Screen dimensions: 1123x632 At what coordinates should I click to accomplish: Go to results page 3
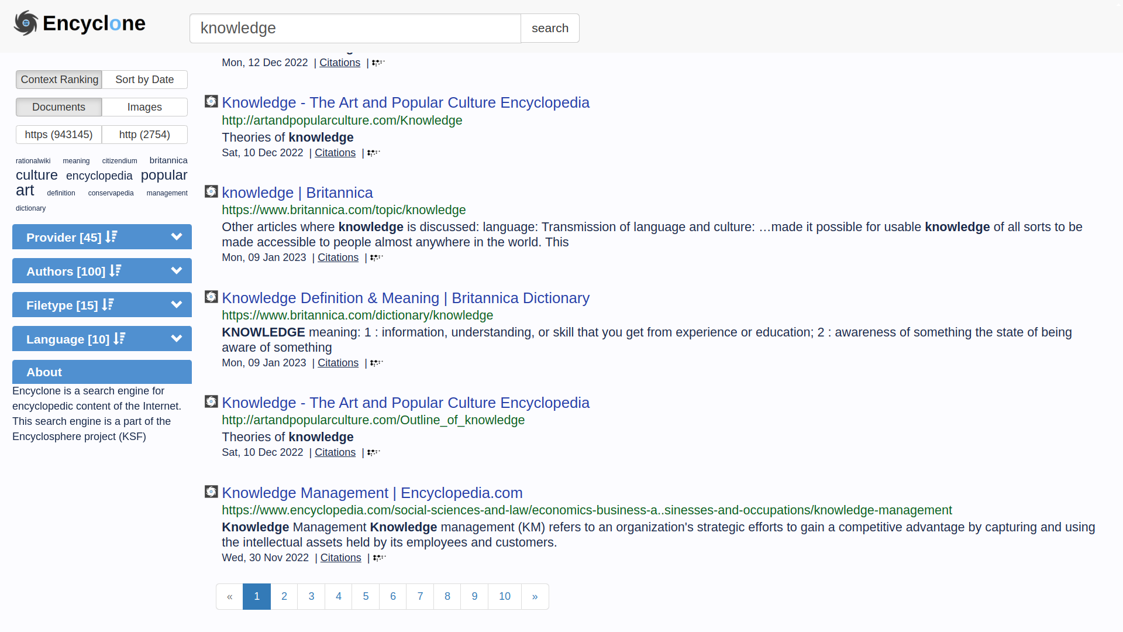coord(311,596)
